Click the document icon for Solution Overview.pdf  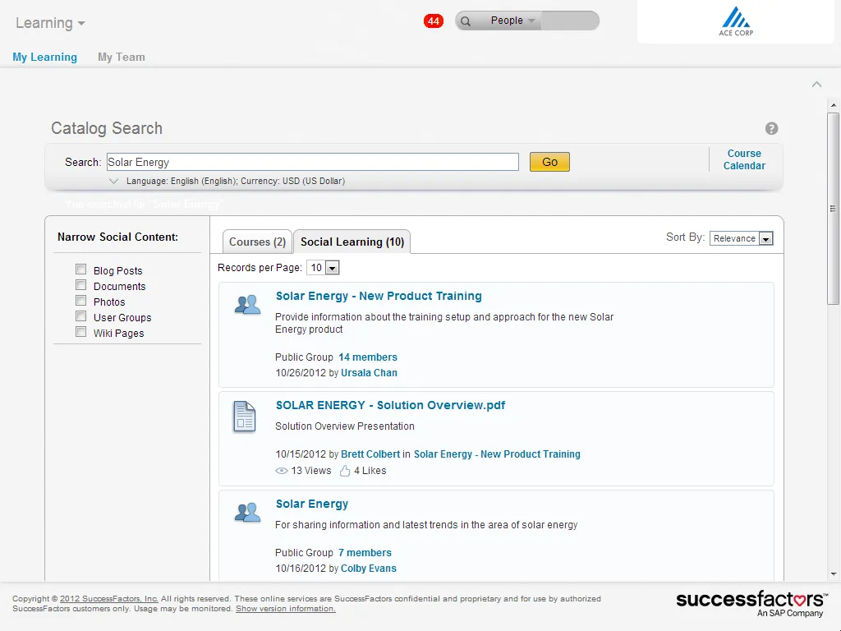tap(245, 417)
